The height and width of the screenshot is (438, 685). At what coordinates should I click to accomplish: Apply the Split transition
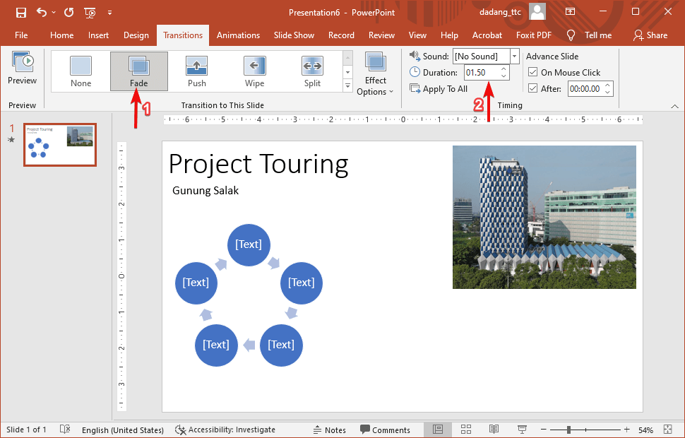pos(312,71)
